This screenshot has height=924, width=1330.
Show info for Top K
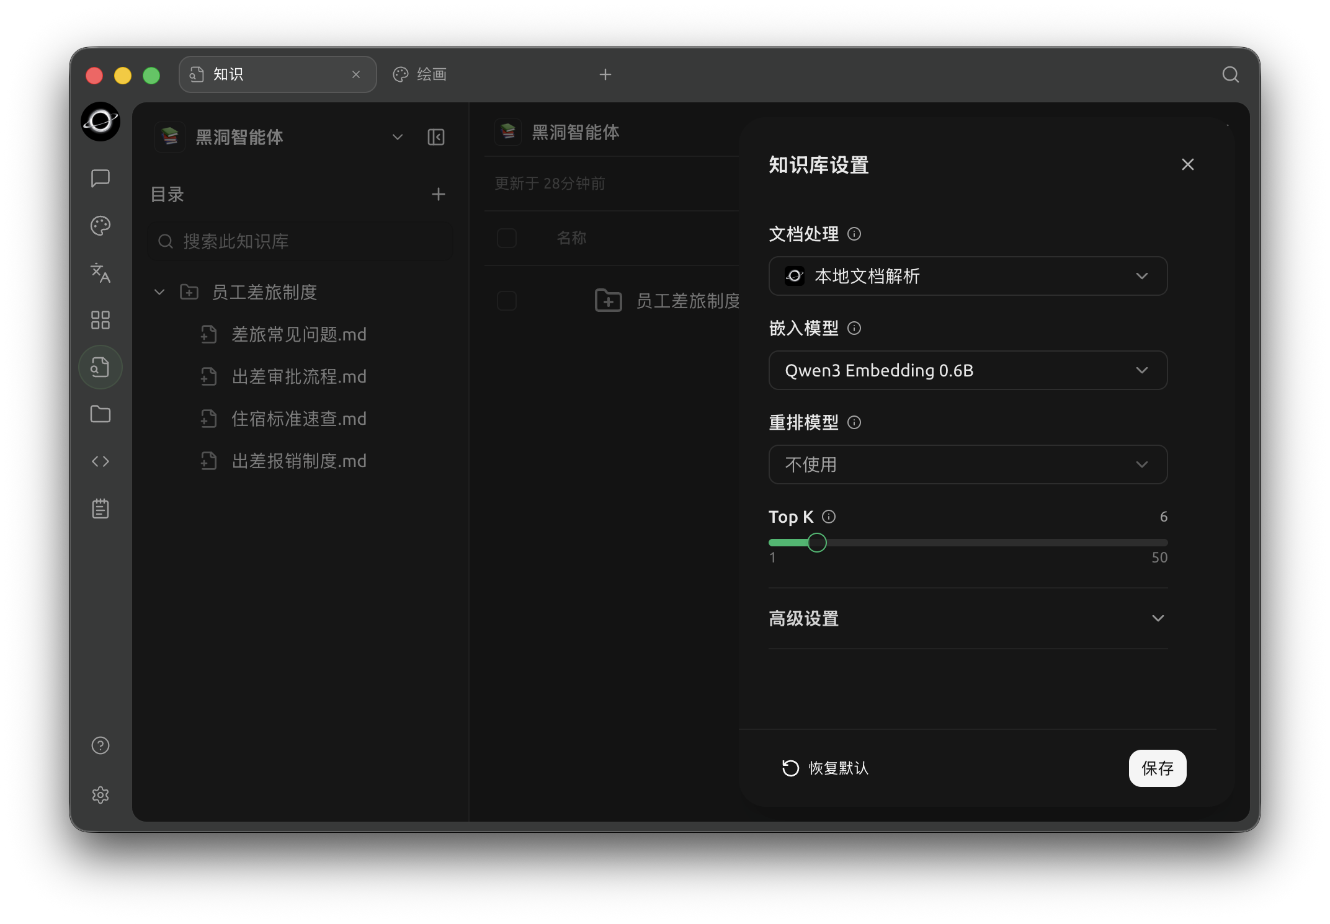click(829, 517)
